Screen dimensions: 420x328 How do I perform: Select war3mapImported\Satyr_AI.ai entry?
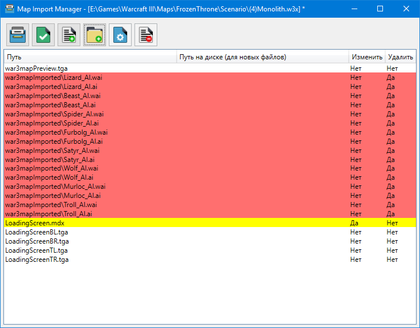[x=210, y=160]
